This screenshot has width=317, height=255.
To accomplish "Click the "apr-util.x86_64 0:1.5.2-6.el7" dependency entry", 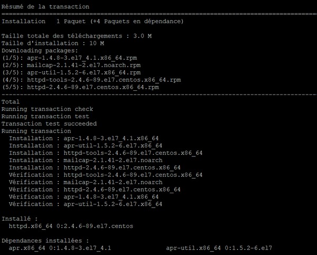I will click(219, 248).
